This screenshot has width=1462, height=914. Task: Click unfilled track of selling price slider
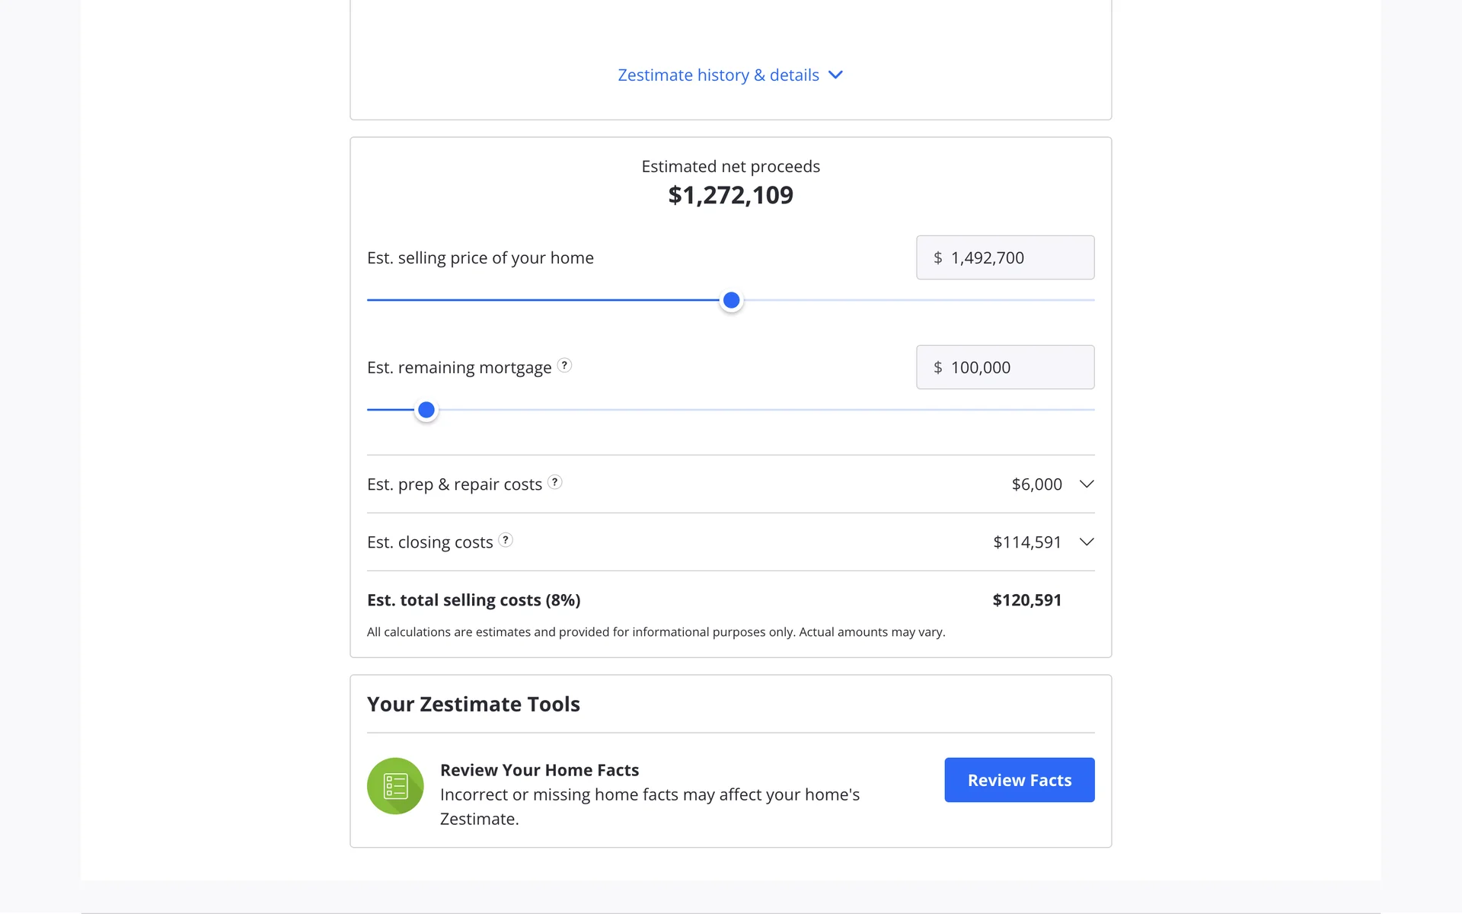914,300
